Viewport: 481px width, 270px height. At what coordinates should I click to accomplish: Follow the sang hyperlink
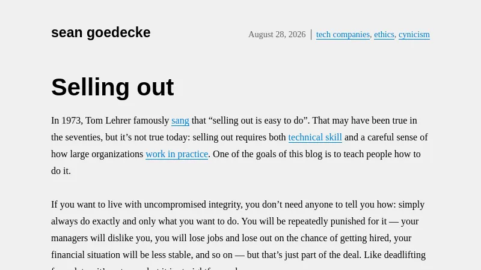180,121
